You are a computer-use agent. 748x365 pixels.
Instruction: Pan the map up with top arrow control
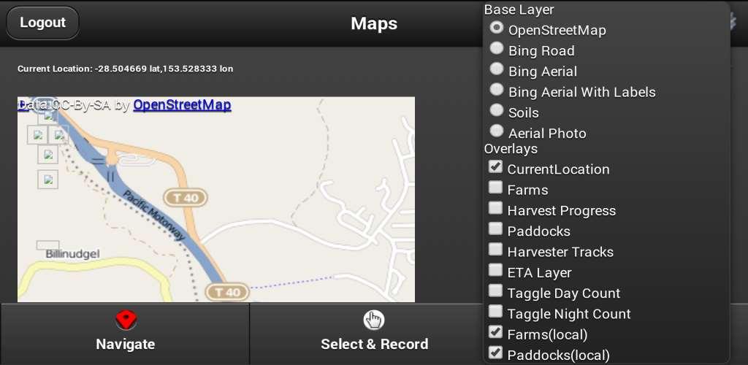pos(48,114)
